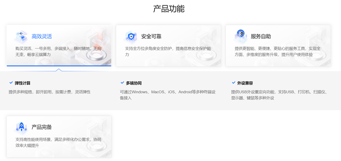The height and width of the screenshot is (161, 341).
Task: Click the 高效灵活 stacked-layers icon
Action: (21, 36)
